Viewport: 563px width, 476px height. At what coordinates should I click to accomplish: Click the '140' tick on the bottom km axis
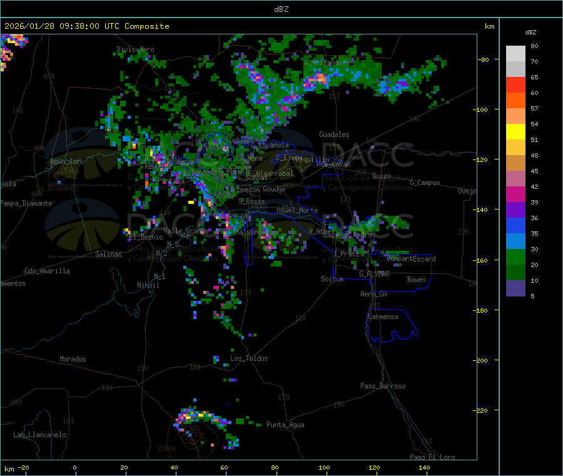424,467
